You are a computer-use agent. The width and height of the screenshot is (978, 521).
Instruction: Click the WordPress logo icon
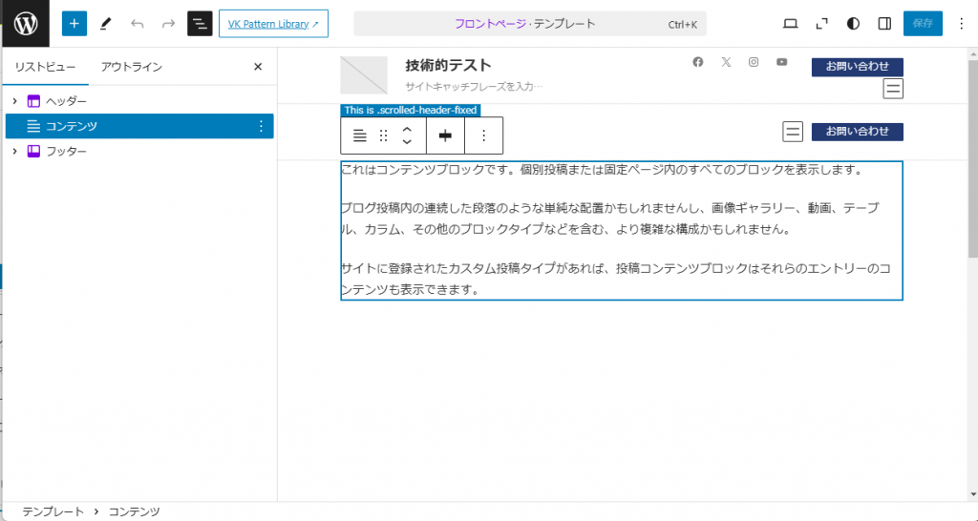[25, 23]
